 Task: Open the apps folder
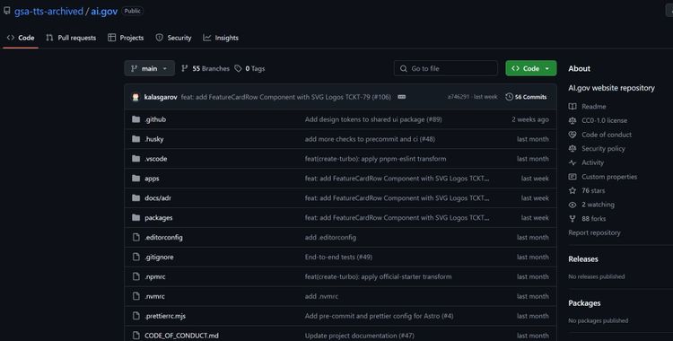click(152, 179)
